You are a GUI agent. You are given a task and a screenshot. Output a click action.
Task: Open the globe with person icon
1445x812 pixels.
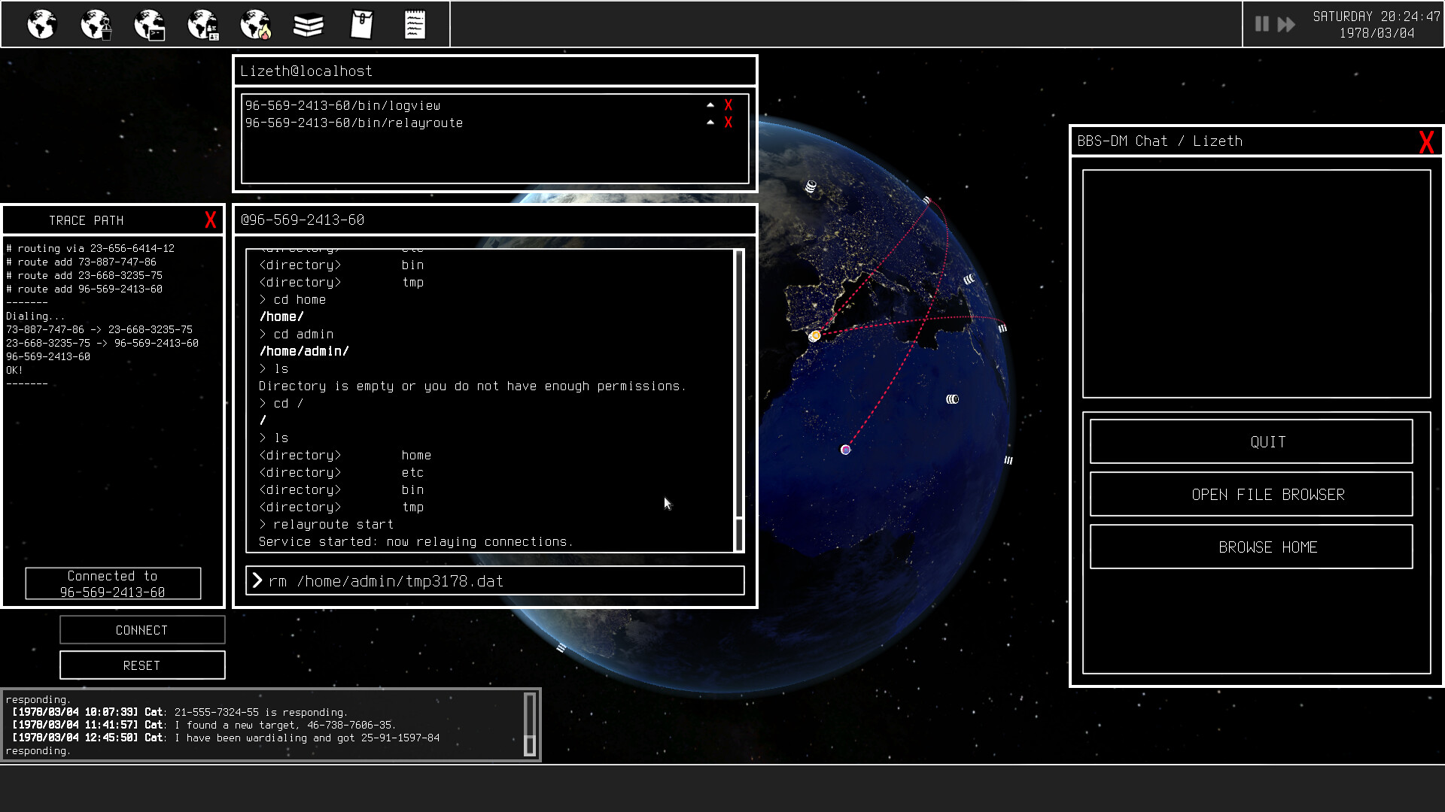[x=95, y=24]
